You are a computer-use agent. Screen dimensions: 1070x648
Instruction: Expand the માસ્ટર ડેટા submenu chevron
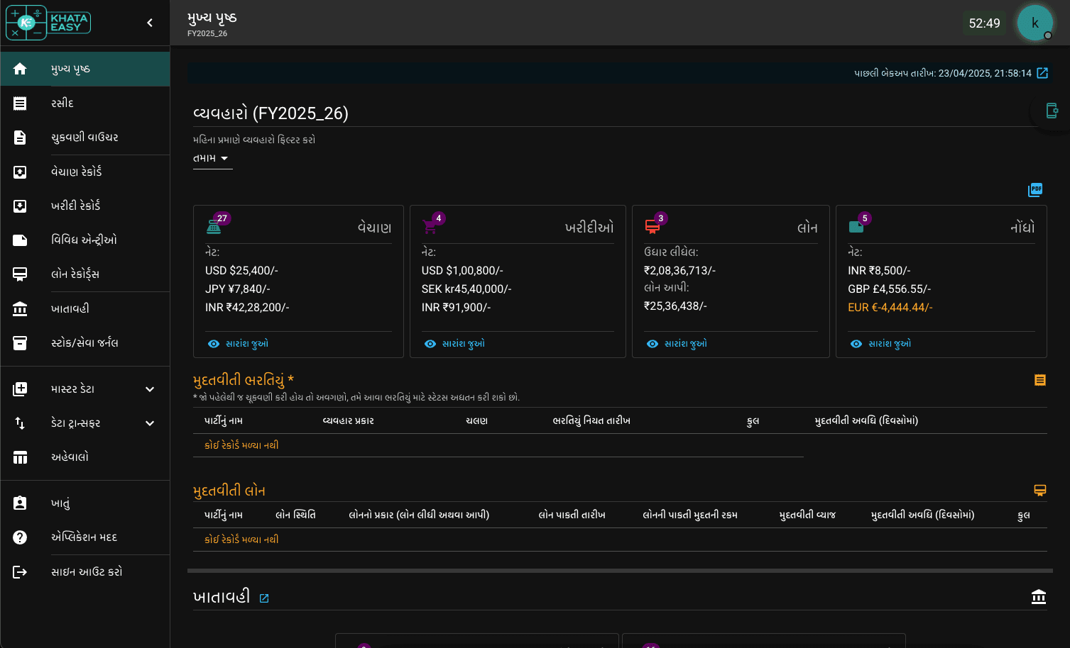coord(150,389)
